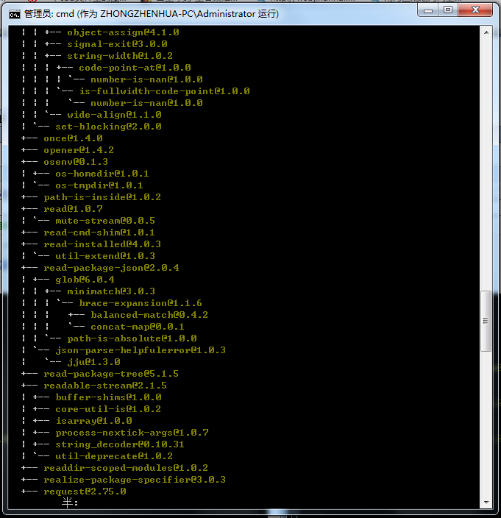The width and height of the screenshot is (501, 518).
Task: Click the line read-package-json@2.0.4
Action: (111, 268)
